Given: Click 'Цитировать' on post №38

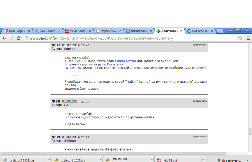Looking at the screenshot, I should 200,101.
